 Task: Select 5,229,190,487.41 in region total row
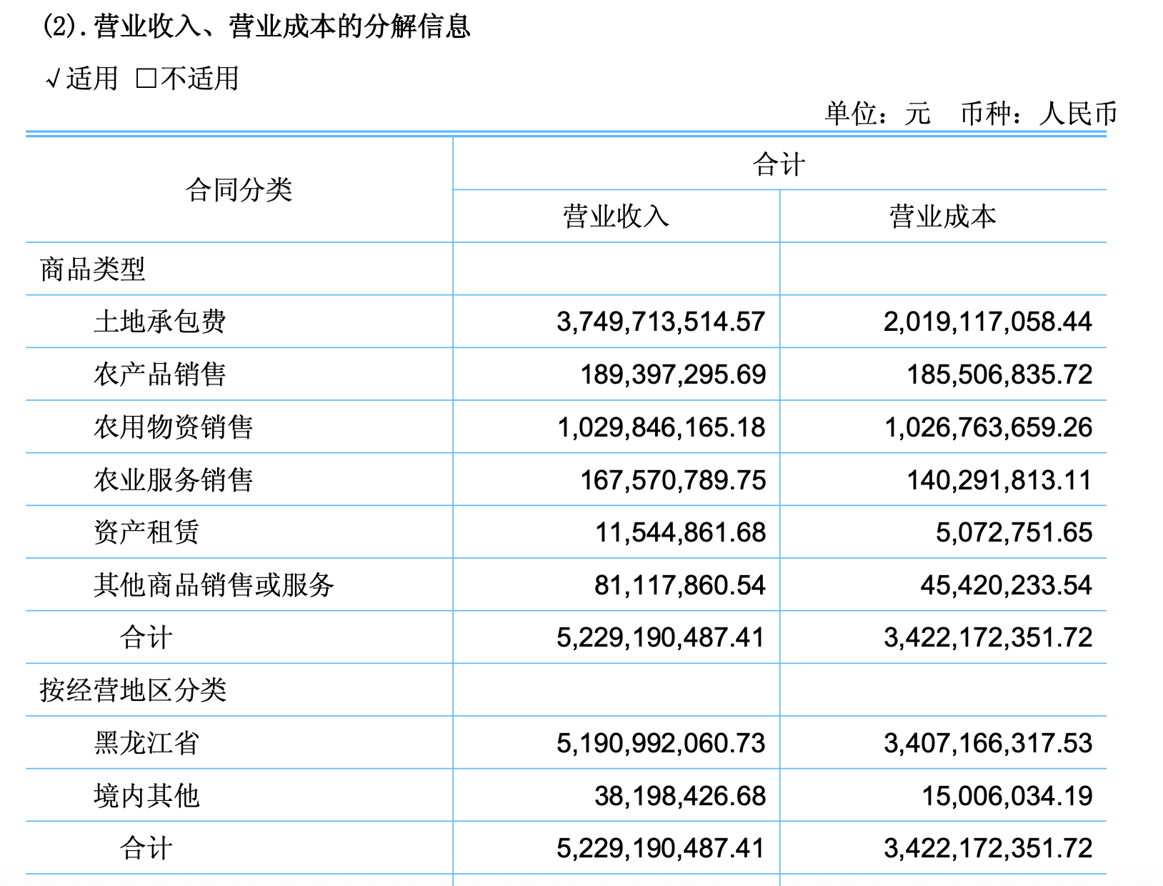[x=661, y=848]
